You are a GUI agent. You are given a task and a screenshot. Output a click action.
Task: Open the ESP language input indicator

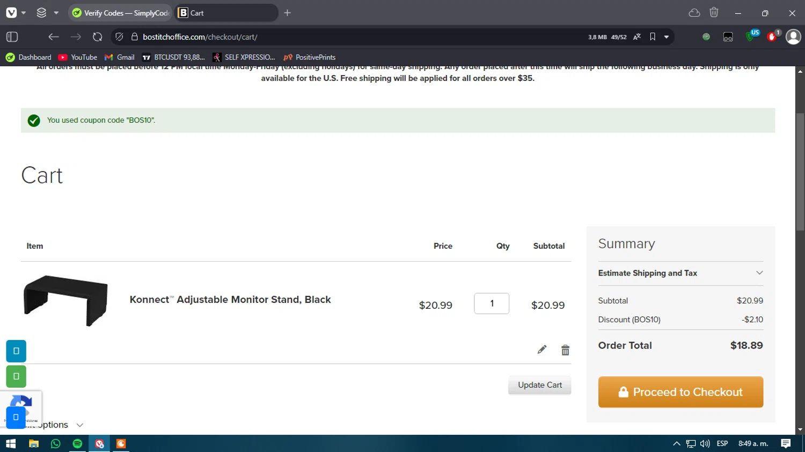click(x=722, y=443)
